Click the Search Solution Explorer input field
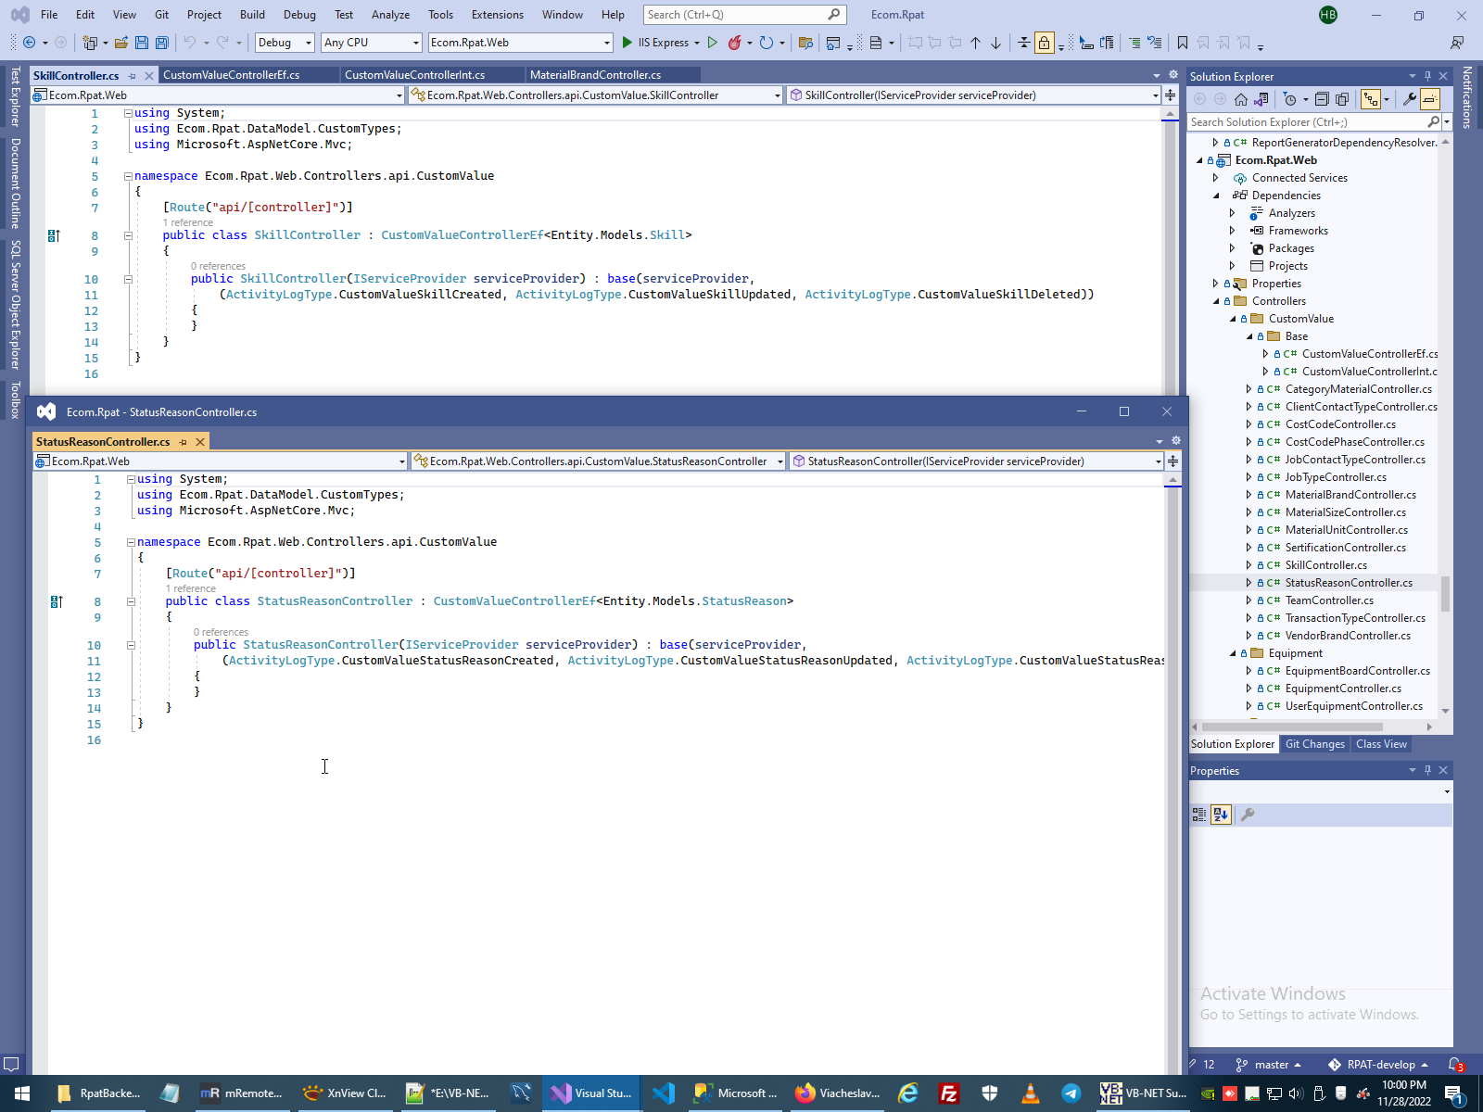This screenshot has width=1483, height=1112. pos(1307,122)
